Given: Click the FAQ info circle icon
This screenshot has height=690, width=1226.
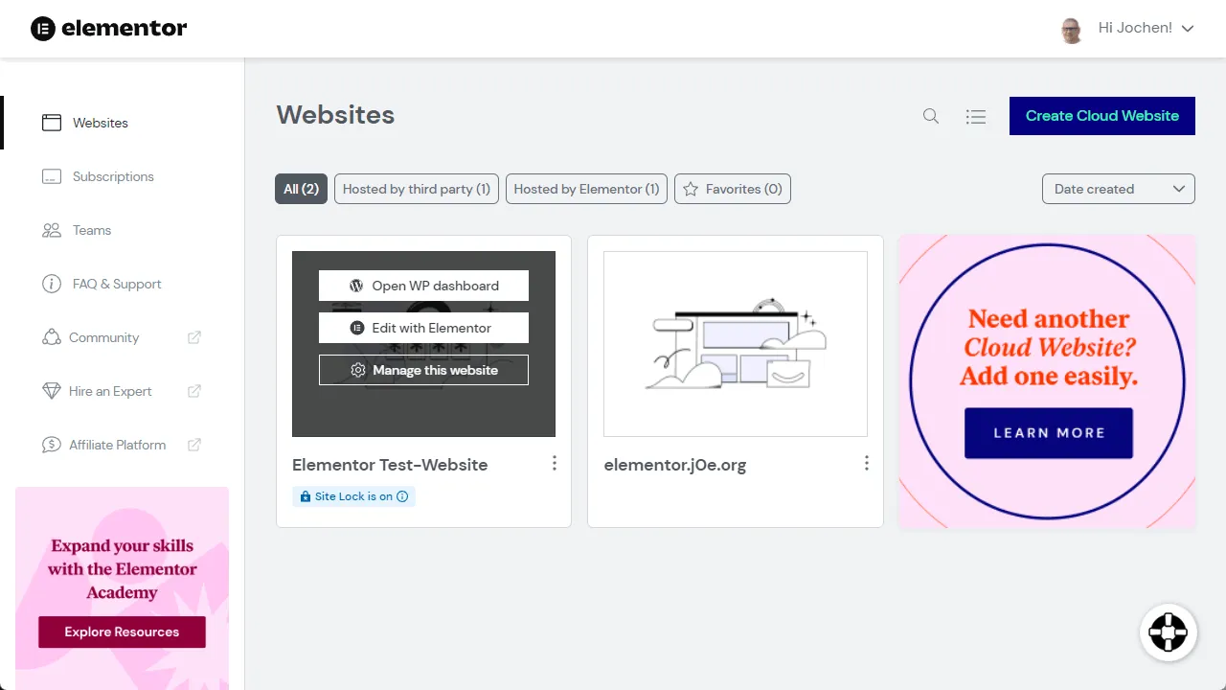Looking at the screenshot, I should tap(52, 284).
